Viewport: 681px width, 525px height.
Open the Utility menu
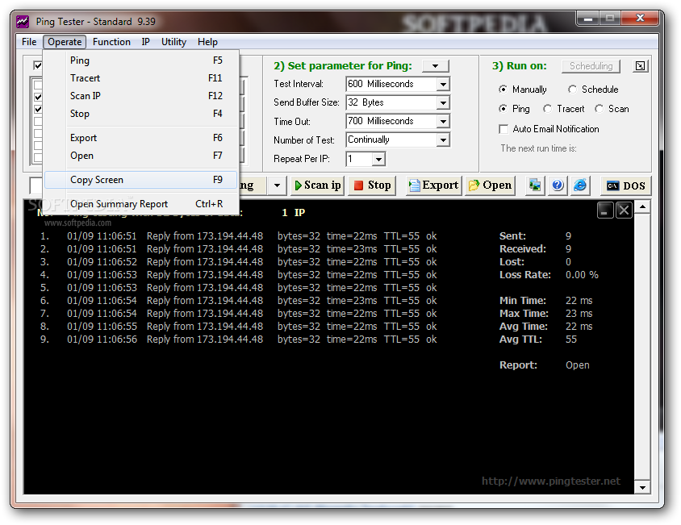(173, 42)
